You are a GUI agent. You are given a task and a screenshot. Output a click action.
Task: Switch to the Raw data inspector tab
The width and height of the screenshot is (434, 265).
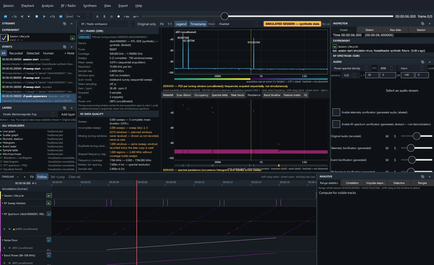click(395, 30)
